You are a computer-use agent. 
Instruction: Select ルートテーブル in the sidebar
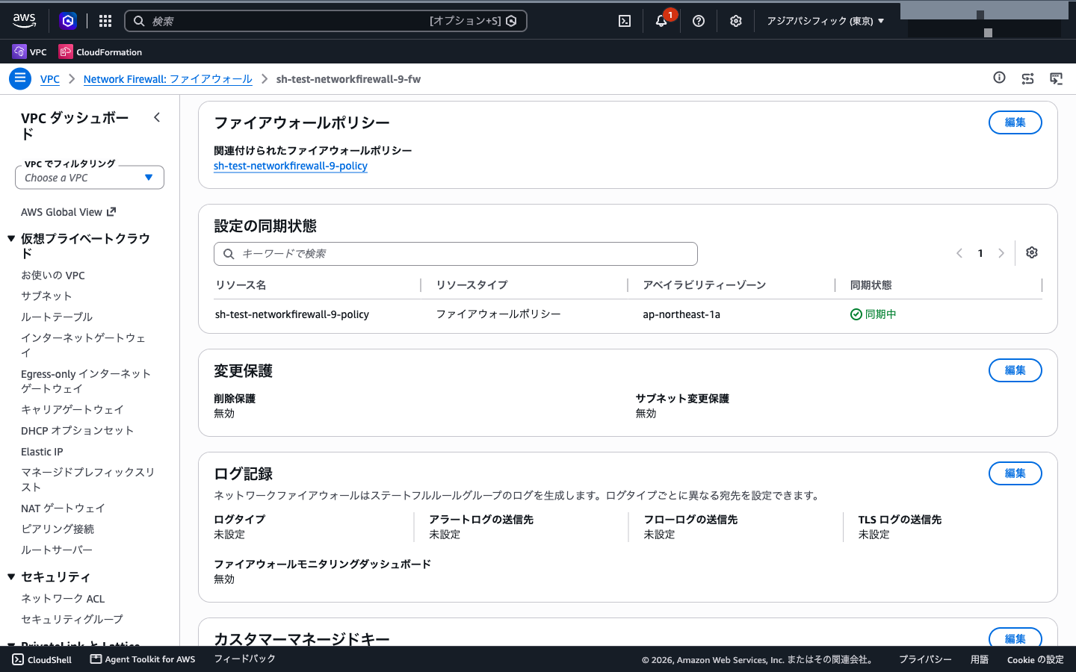57,317
